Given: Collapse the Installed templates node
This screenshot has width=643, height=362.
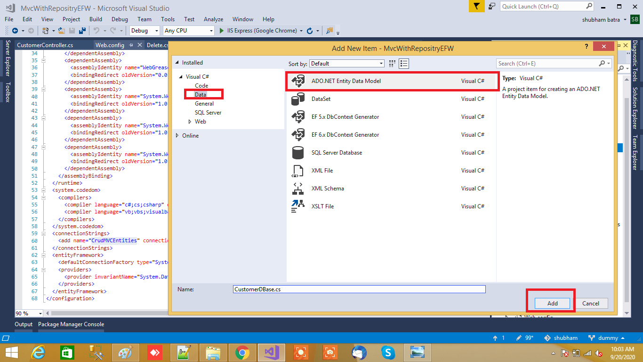Looking at the screenshot, I should tap(177, 63).
